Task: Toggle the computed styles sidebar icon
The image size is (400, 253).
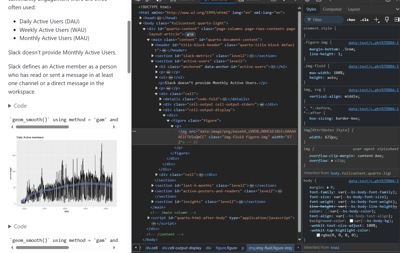Action: pos(397,20)
